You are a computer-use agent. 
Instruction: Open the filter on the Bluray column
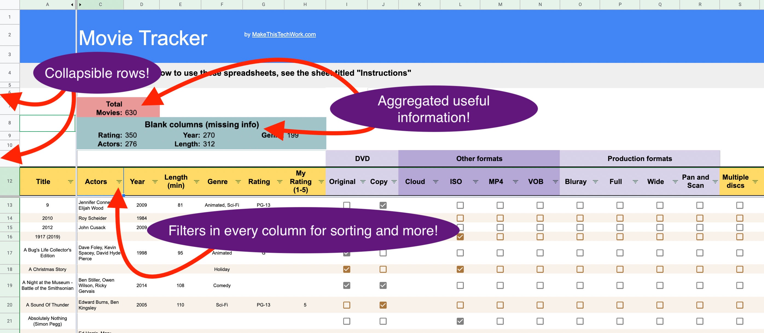coord(595,182)
